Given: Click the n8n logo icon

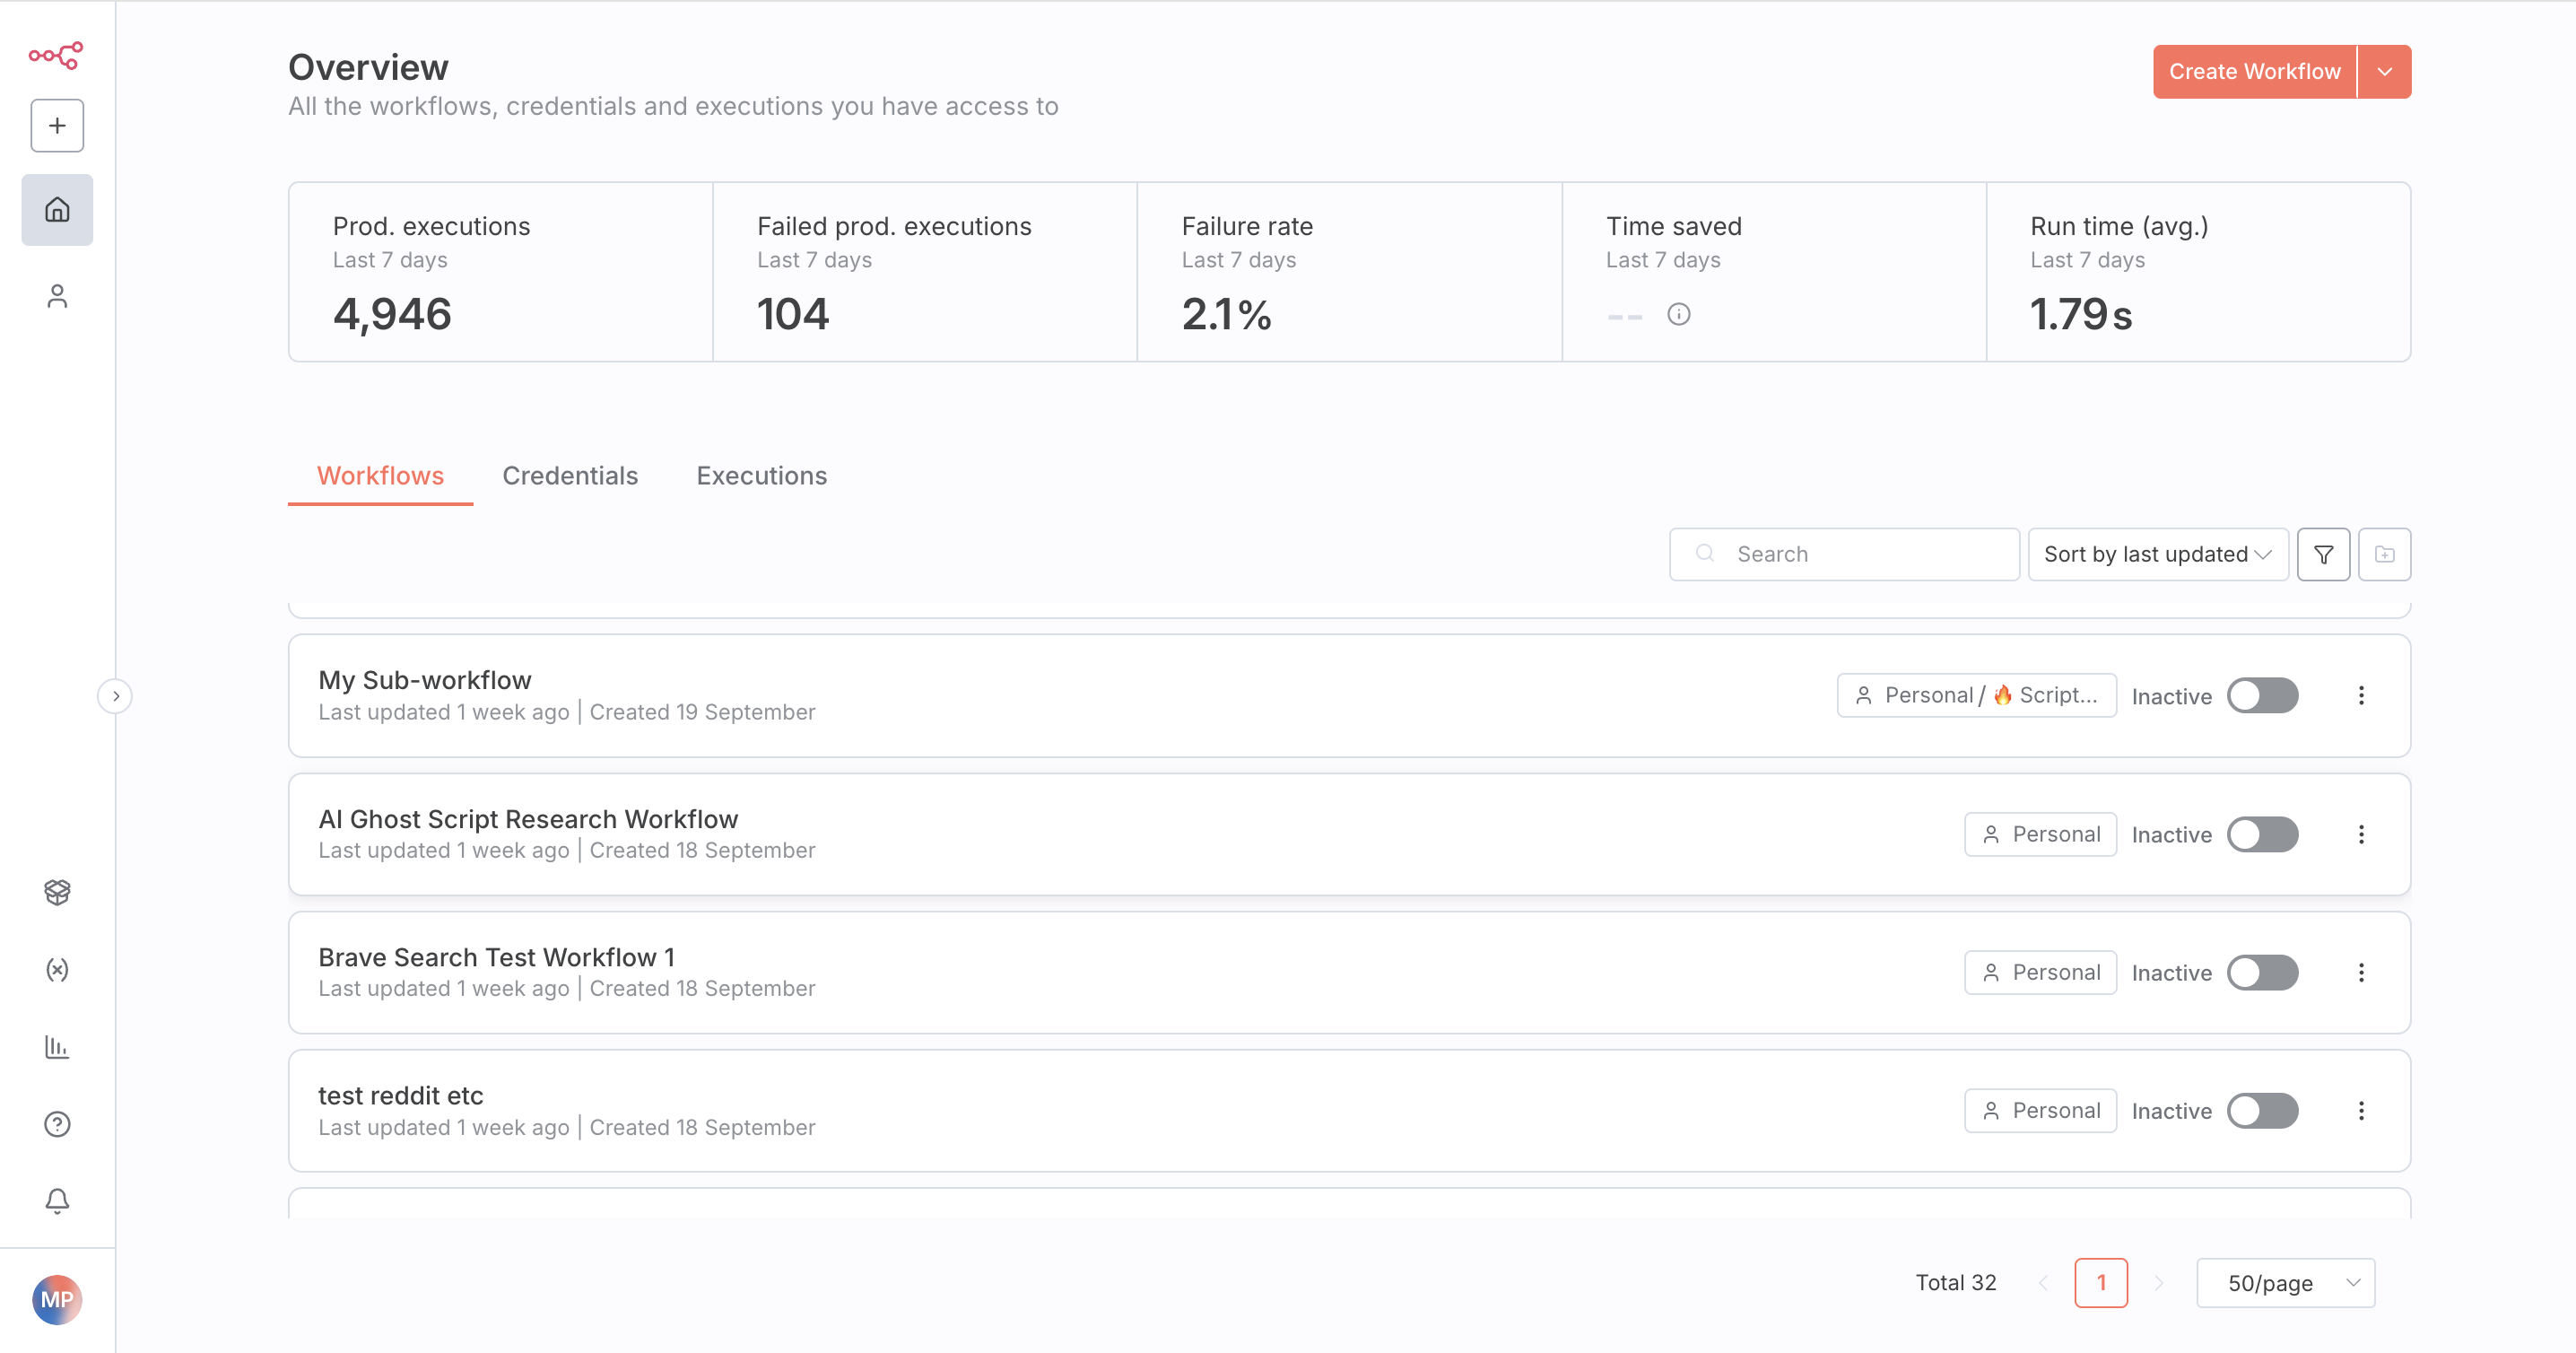Looking at the screenshot, I should coord(56,55).
